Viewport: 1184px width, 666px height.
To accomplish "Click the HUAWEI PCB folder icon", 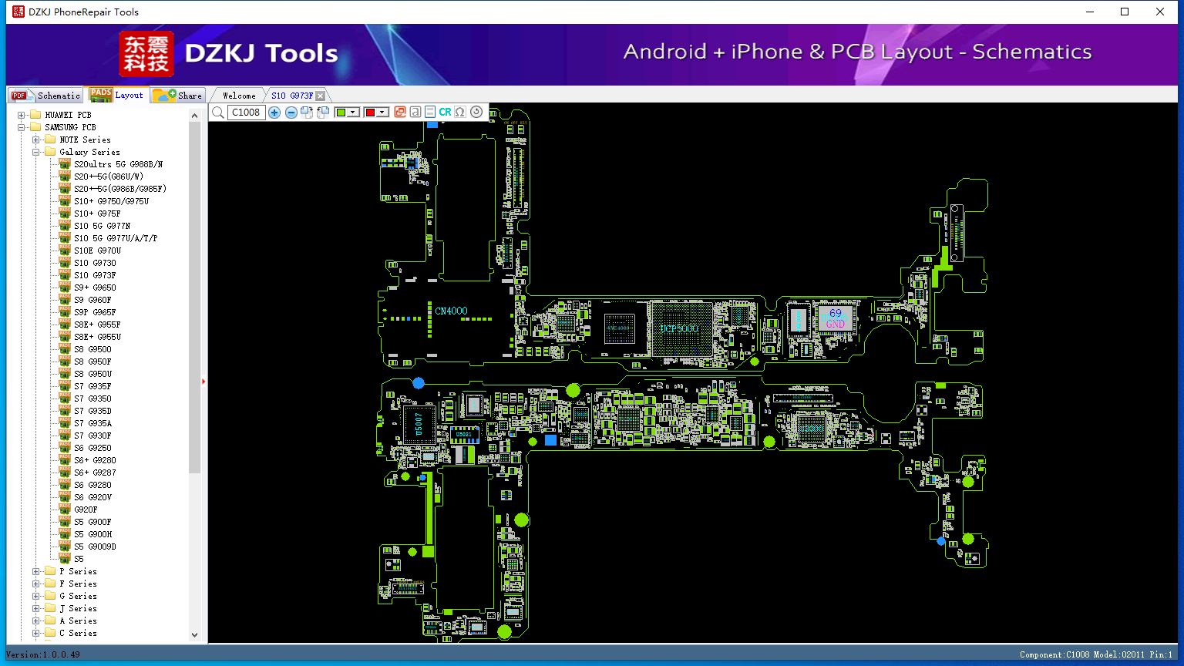I will coord(35,115).
